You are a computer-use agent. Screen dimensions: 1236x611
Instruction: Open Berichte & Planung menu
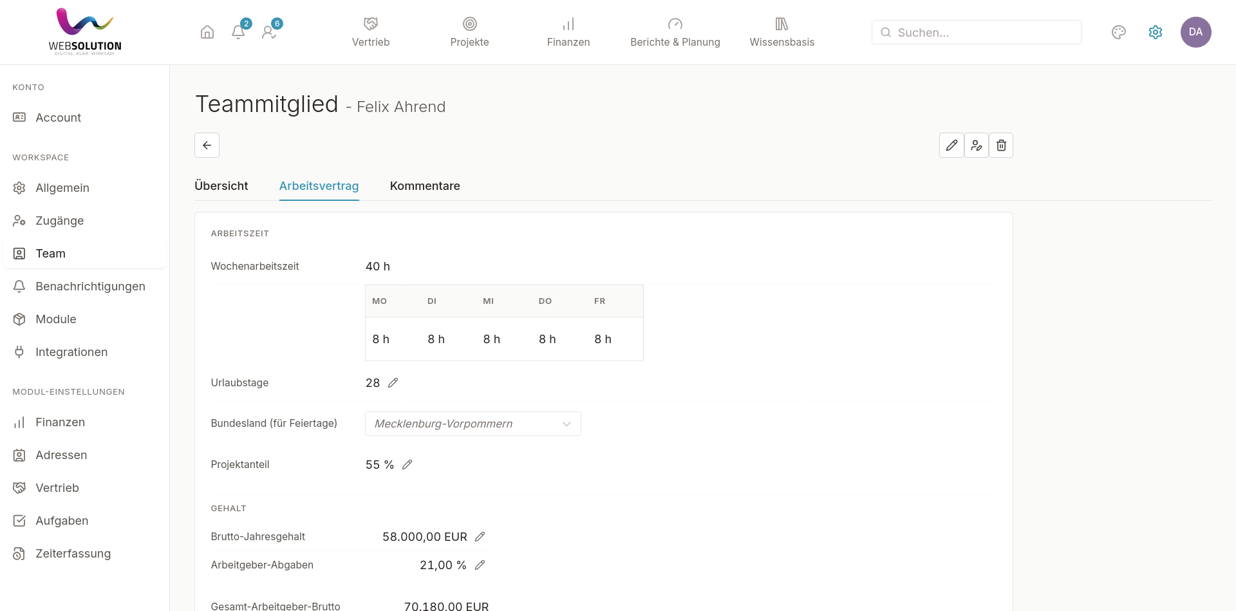[x=675, y=32]
